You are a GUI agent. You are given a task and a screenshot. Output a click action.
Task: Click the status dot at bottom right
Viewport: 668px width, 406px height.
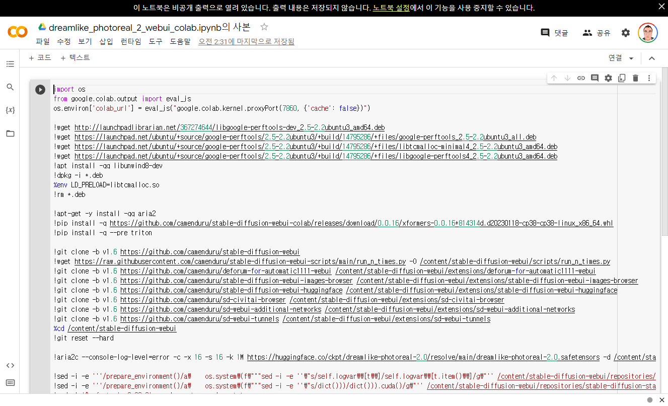(650, 400)
